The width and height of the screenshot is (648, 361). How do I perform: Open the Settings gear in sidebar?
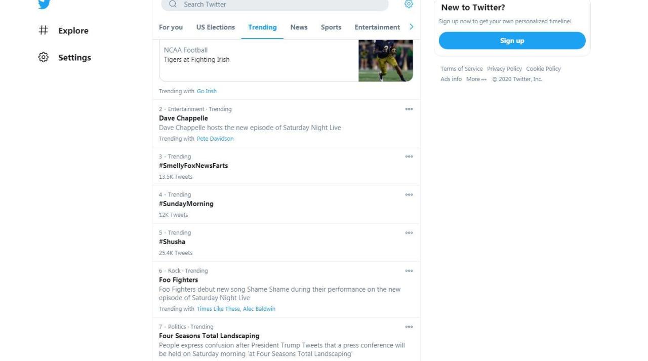(x=44, y=57)
